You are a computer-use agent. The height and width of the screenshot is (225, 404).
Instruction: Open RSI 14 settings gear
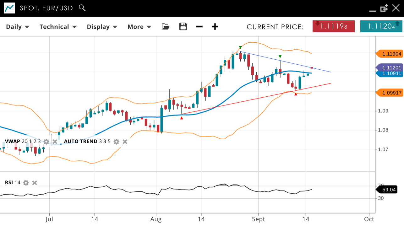point(26,183)
